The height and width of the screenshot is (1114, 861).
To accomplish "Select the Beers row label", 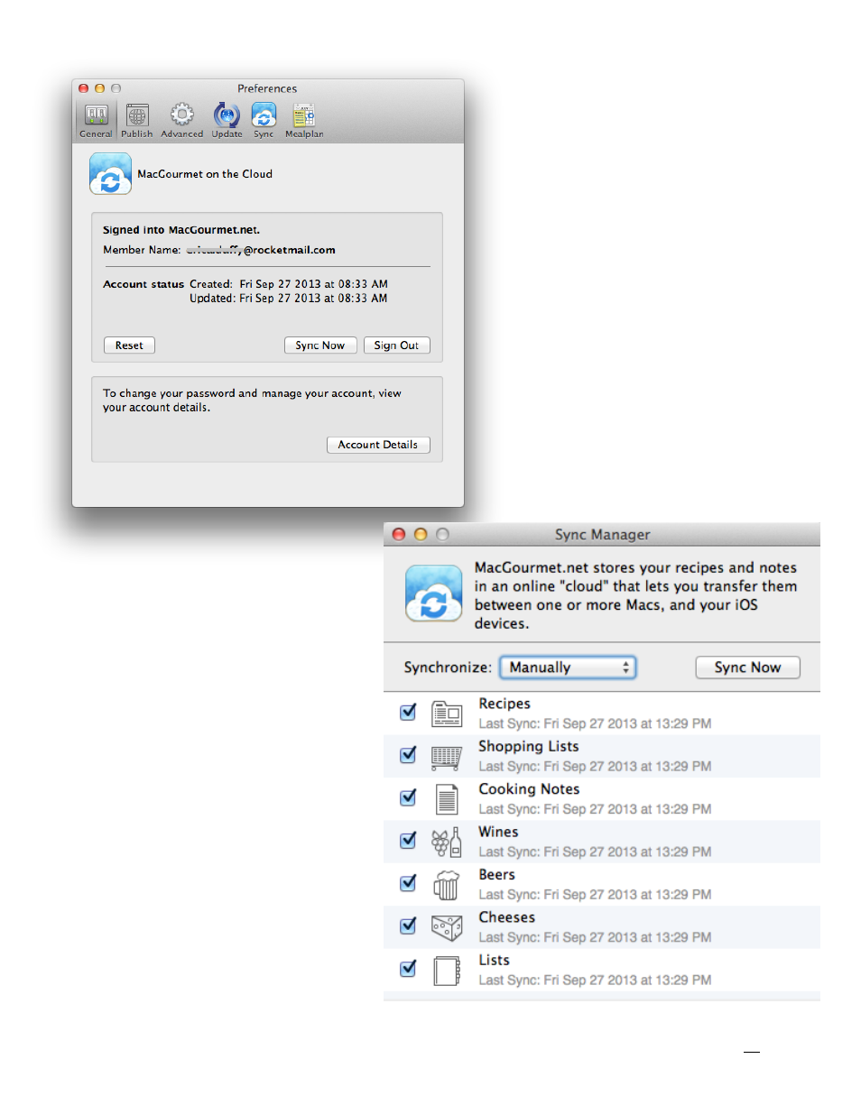I will click(x=497, y=875).
